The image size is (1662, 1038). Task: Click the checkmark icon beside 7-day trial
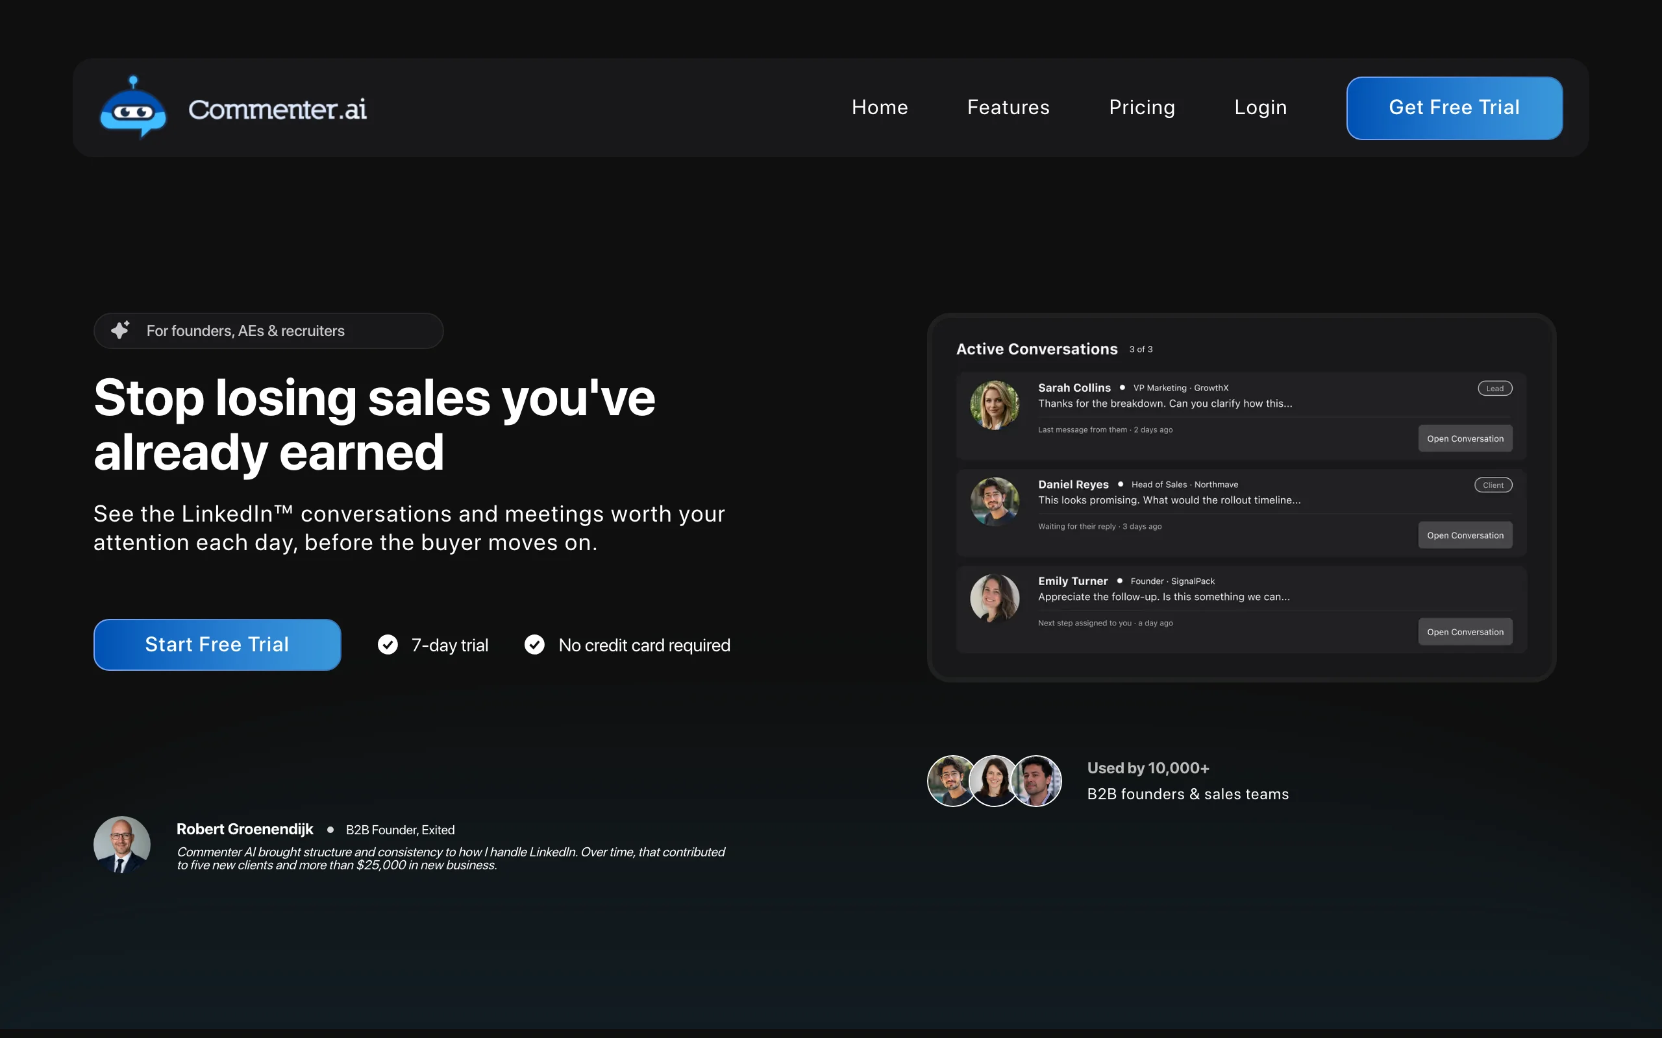click(x=388, y=645)
